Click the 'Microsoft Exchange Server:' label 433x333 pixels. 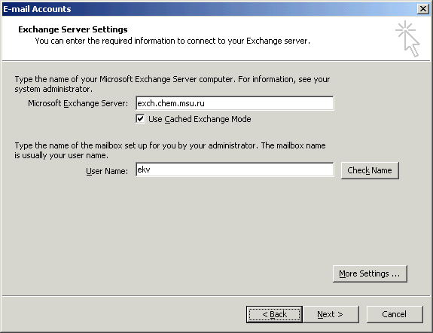tap(78, 103)
